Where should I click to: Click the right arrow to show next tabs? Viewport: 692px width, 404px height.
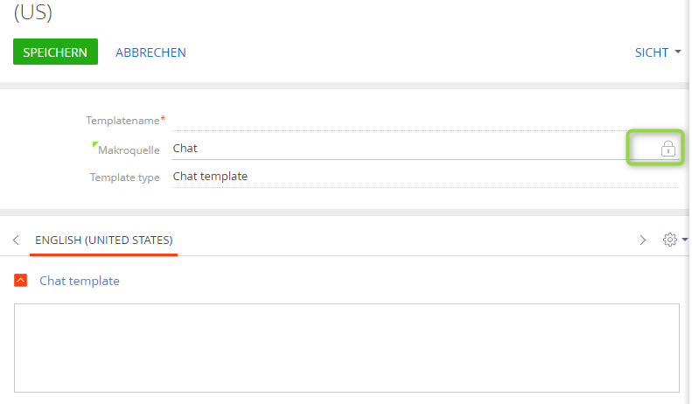pyautogui.click(x=642, y=240)
